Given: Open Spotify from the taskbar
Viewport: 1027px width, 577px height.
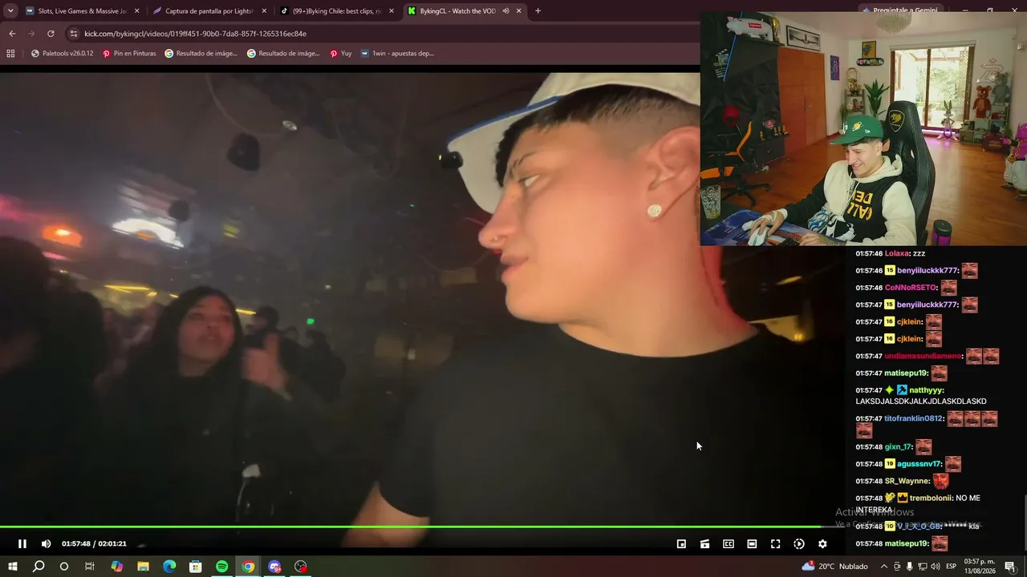Looking at the screenshot, I should click(221, 567).
